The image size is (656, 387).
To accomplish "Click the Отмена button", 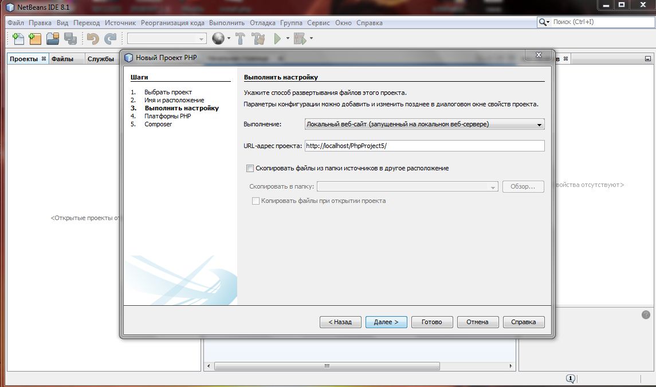I will (477, 322).
